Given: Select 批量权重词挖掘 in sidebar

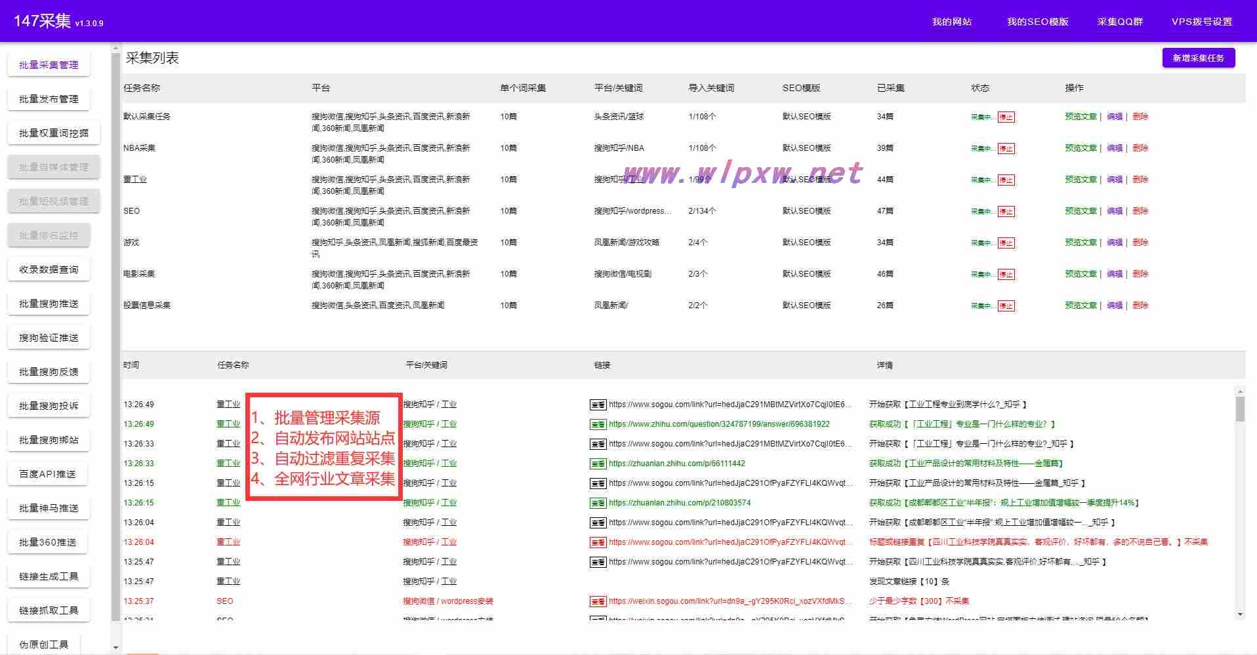Looking at the screenshot, I should (x=54, y=133).
